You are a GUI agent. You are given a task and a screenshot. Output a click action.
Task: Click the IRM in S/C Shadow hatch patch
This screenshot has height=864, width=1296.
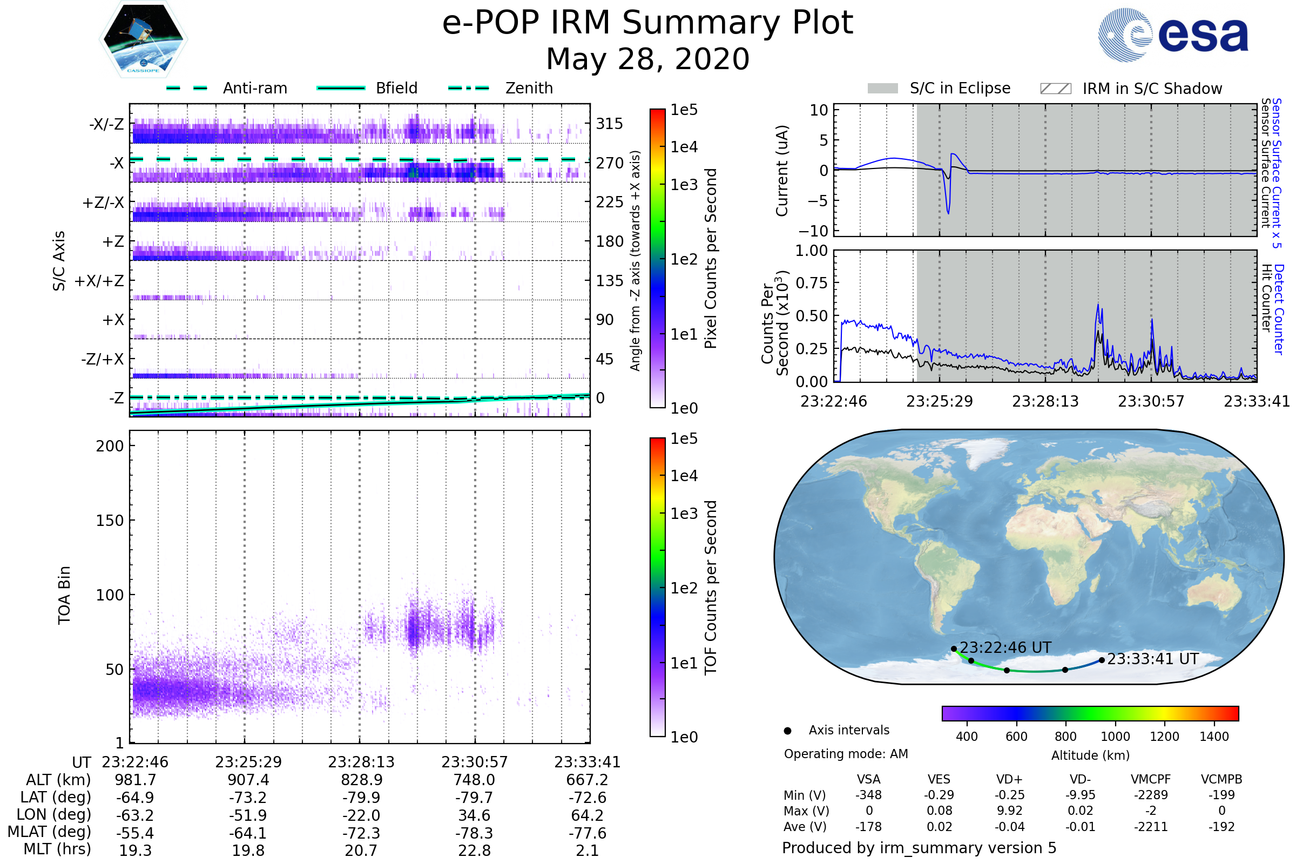pos(1055,89)
